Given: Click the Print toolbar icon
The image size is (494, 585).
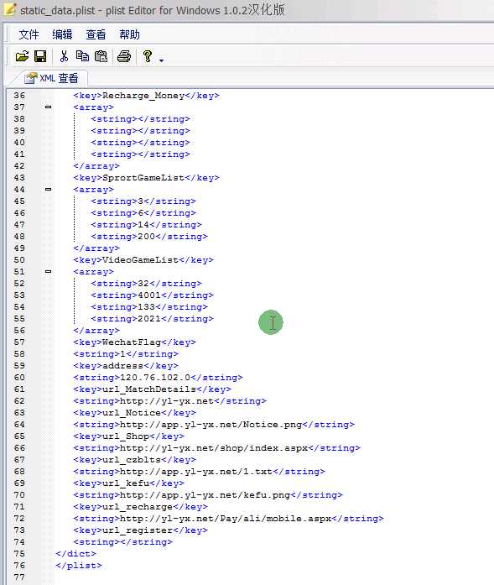Looking at the screenshot, I should [x=124, y=57].
